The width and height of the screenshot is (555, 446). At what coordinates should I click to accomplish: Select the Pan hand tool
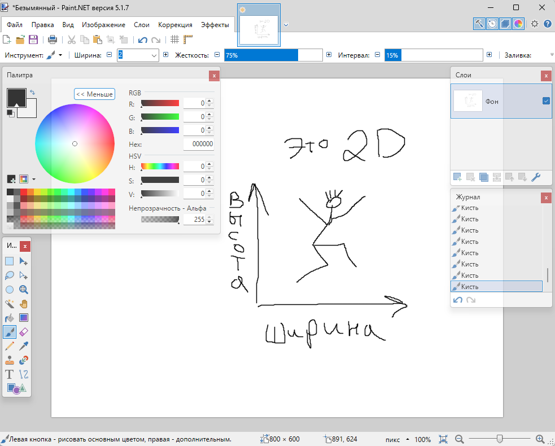pyautogui.click(x=24, y=304)
